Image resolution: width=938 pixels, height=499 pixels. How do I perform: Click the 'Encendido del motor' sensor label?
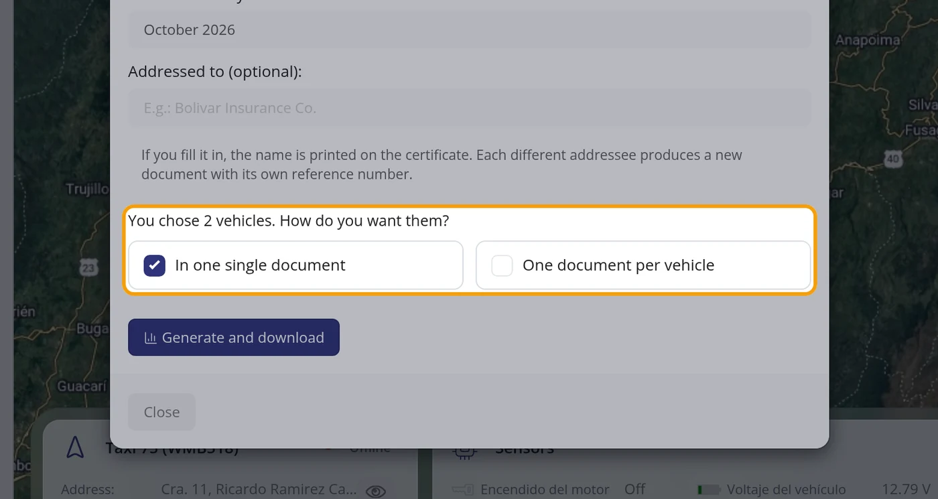point(545,490)
